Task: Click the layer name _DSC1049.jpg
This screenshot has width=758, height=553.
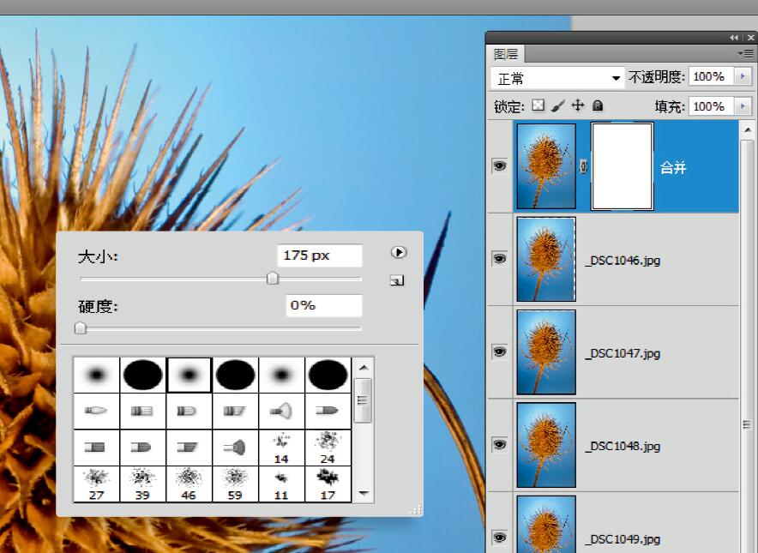Action: (x=623, y=538)
